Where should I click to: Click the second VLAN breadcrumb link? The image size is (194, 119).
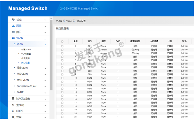click(x=69, y=21)
